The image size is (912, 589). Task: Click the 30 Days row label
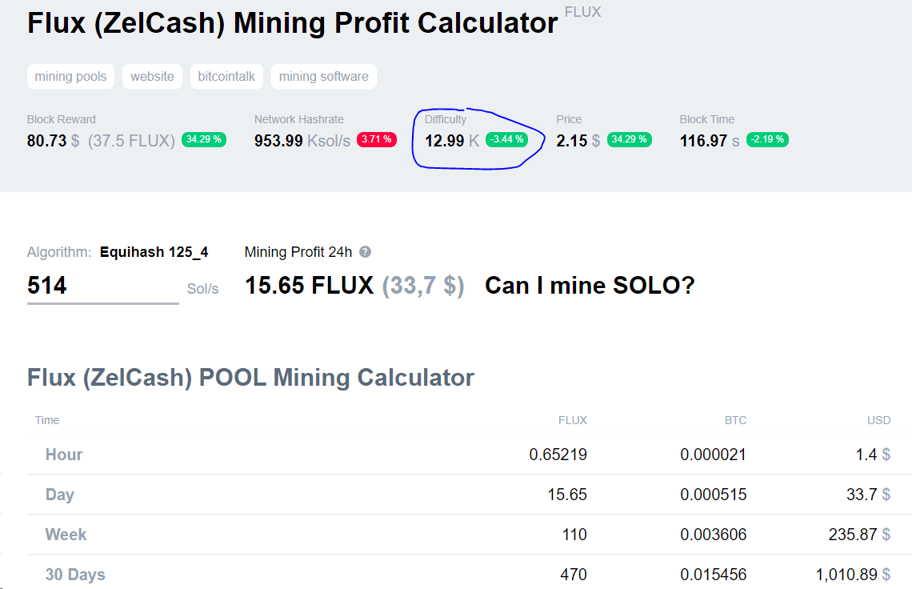tap(75, 575)
